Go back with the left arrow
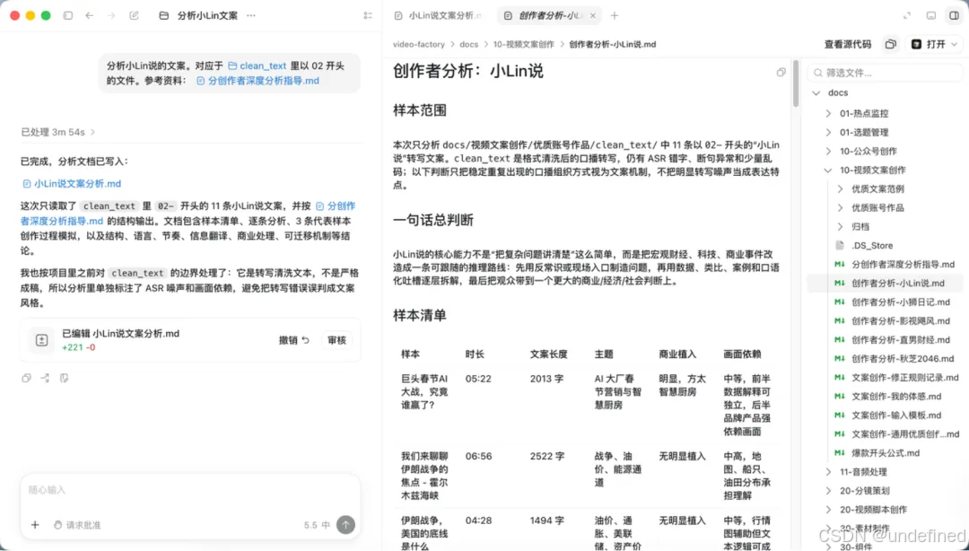 90,15
